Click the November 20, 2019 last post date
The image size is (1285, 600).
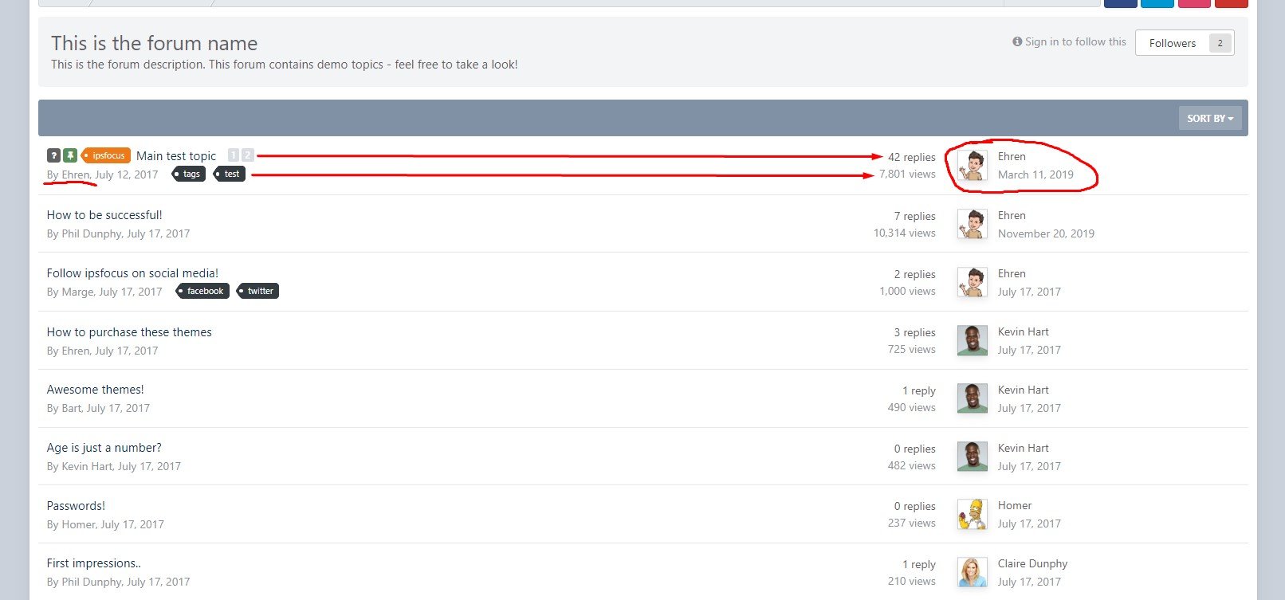1046,233
